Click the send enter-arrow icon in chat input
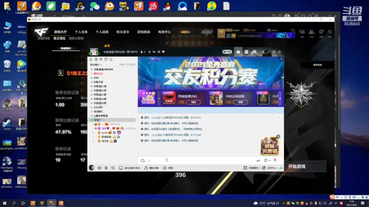Viewport: 369px width, 207px height. click(258, 161)
